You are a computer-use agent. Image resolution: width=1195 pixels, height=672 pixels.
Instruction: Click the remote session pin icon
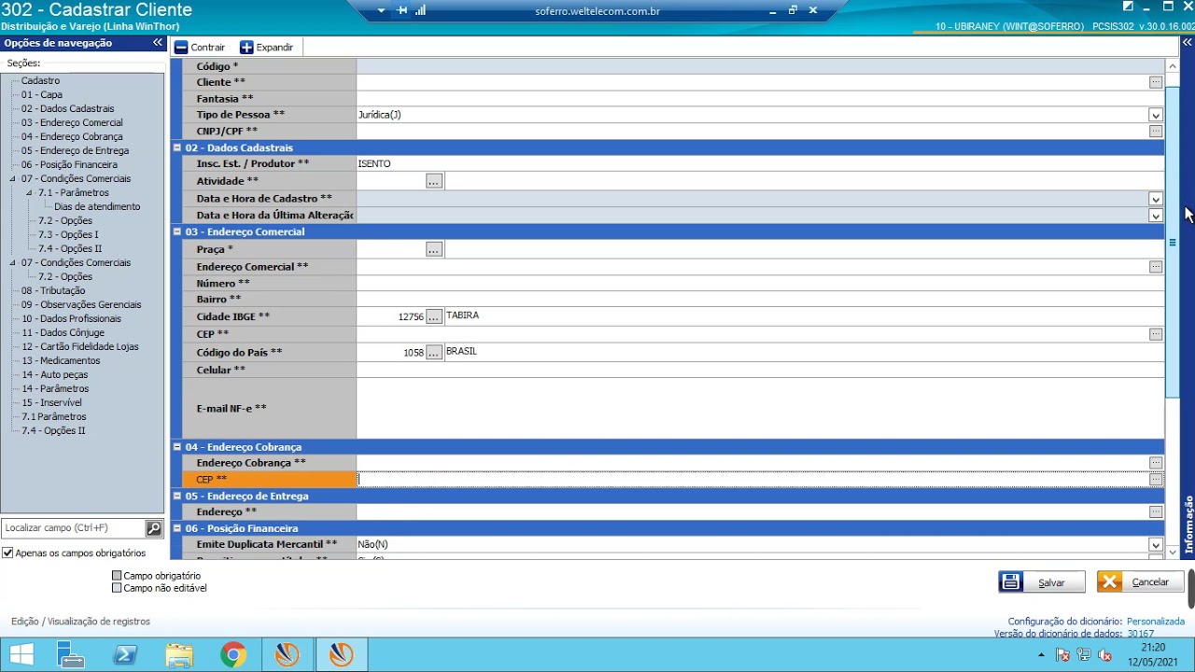pyautogui.click(x=402, y=10)
